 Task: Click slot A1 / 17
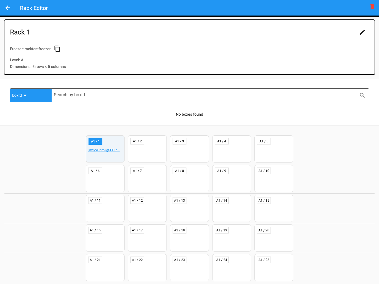[x=147, y=238]
